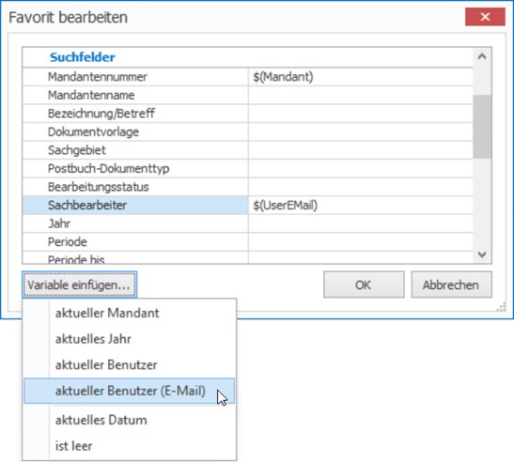514x462 pixels.
Task: Click the Bearbeitungsstatus value cell
Action: [361, 187]
